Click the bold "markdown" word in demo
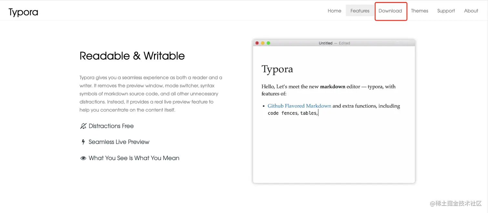The width and height of the screenshot is (488, 213). 332,86
